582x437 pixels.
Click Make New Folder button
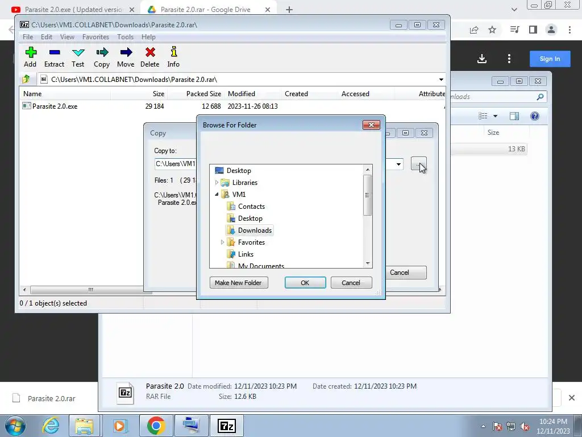pos(239,283)
